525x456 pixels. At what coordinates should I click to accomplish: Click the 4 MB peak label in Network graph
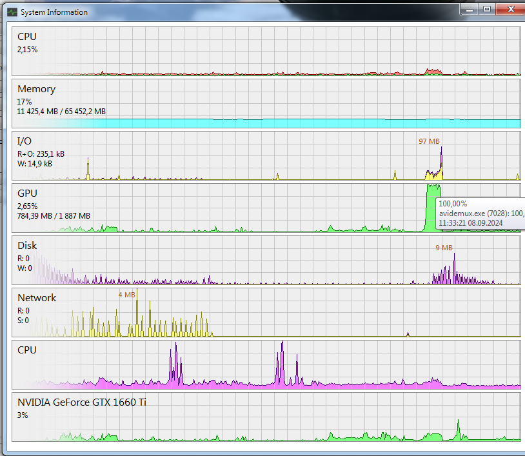(x=126, y=295)
